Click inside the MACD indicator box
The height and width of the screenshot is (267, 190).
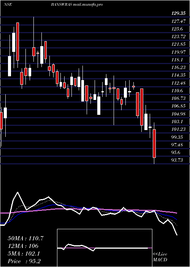[104, 248]
